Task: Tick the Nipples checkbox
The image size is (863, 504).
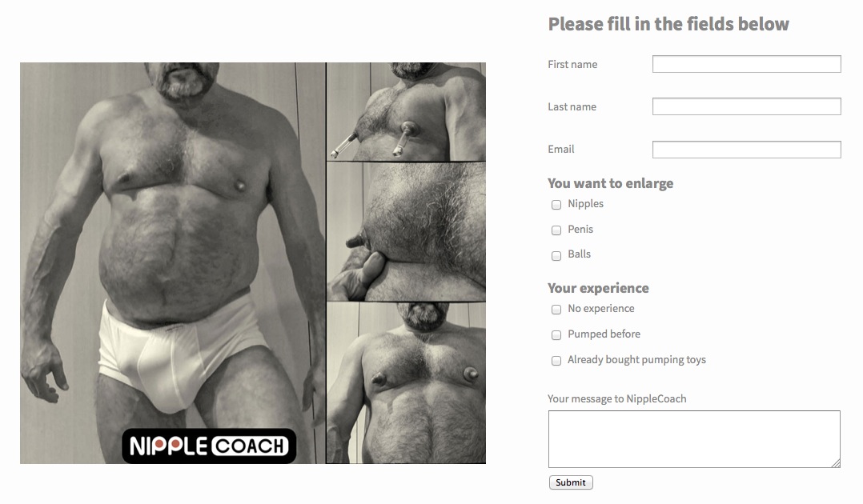Action: (556, 205)
